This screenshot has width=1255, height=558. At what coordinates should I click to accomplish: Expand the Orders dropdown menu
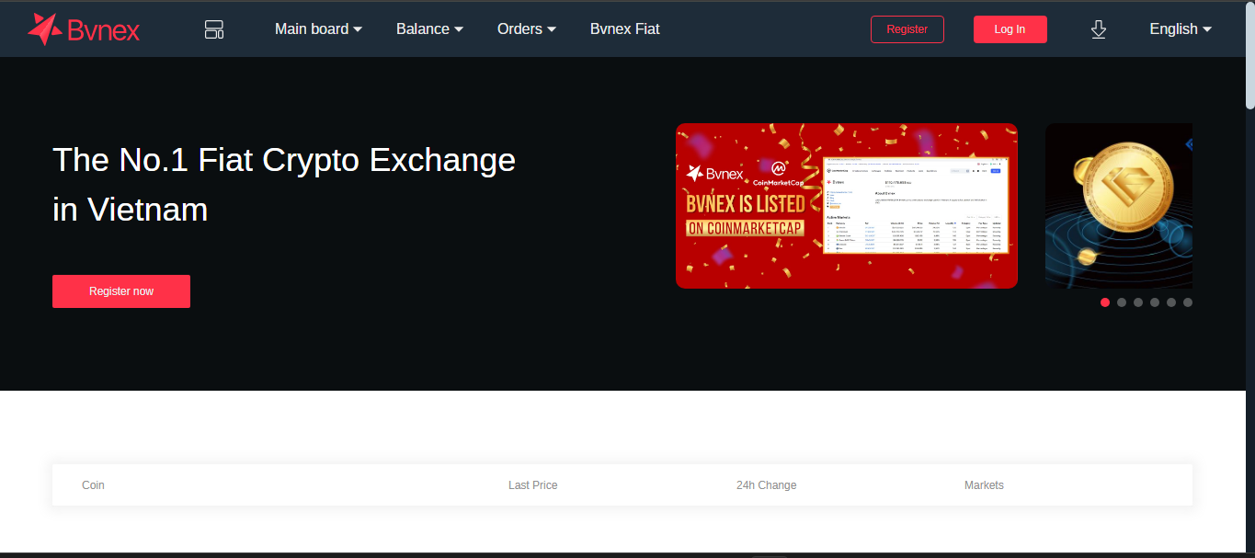coord(527,29)
